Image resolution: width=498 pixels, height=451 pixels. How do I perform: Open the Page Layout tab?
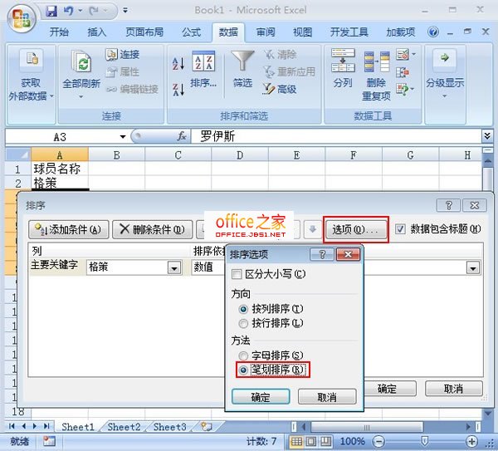[144, 32]
